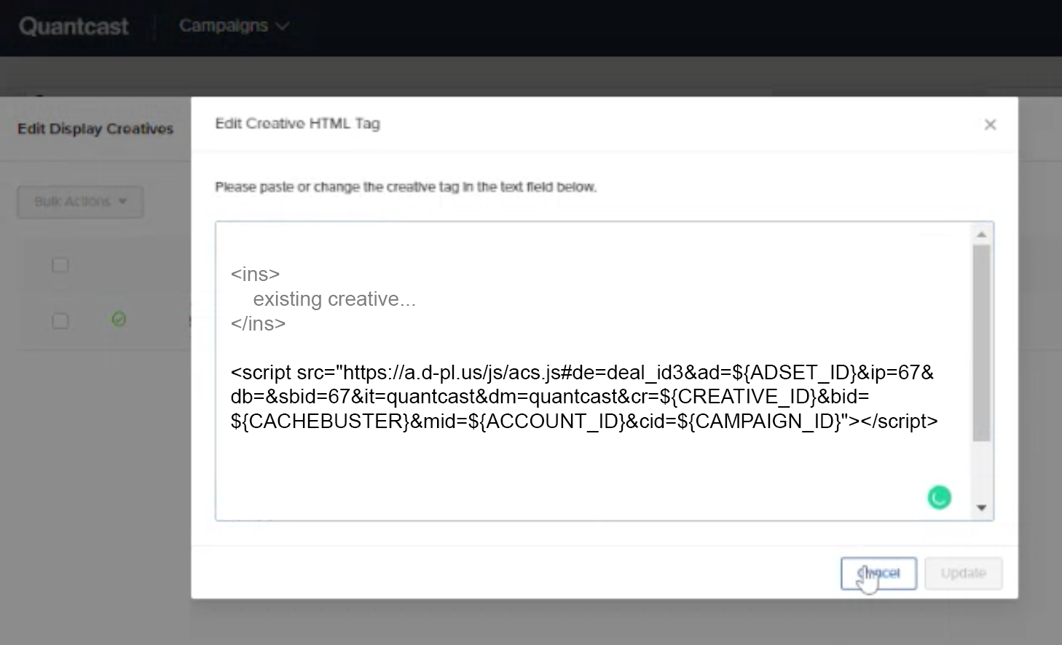The image size is (1062, 645).
Task: Check the checkbox next to the approved creative
Action: tap(60, 320)
